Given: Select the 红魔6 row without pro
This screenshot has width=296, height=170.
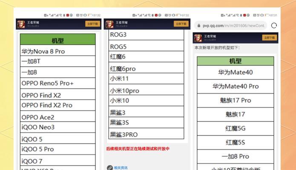Looking at the screenshot, I should click(x=147, y=57).
